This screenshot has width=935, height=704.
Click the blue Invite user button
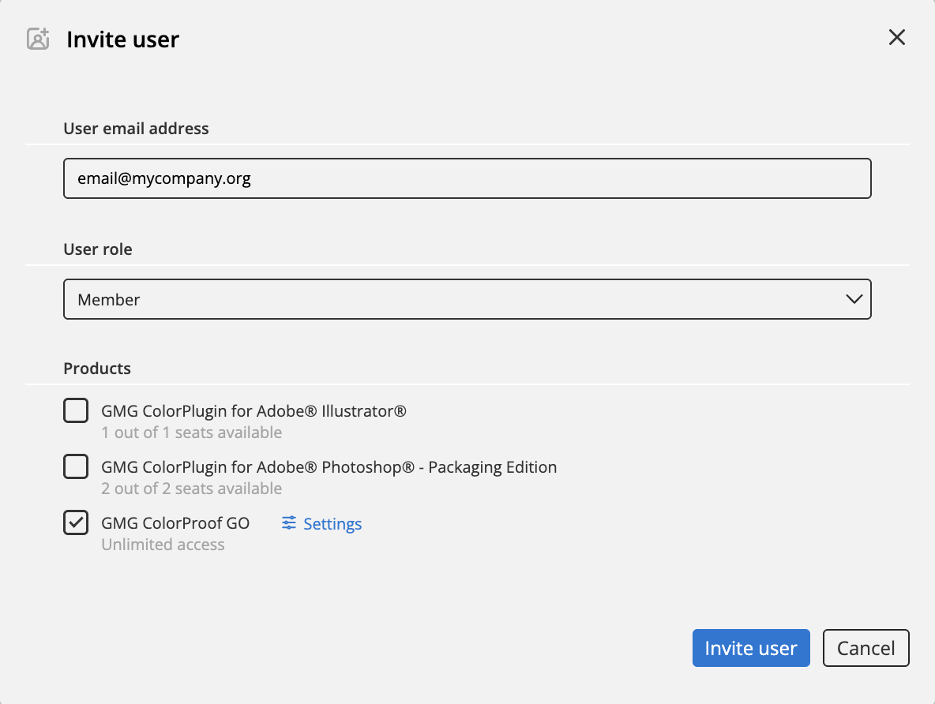click(751, 648)
